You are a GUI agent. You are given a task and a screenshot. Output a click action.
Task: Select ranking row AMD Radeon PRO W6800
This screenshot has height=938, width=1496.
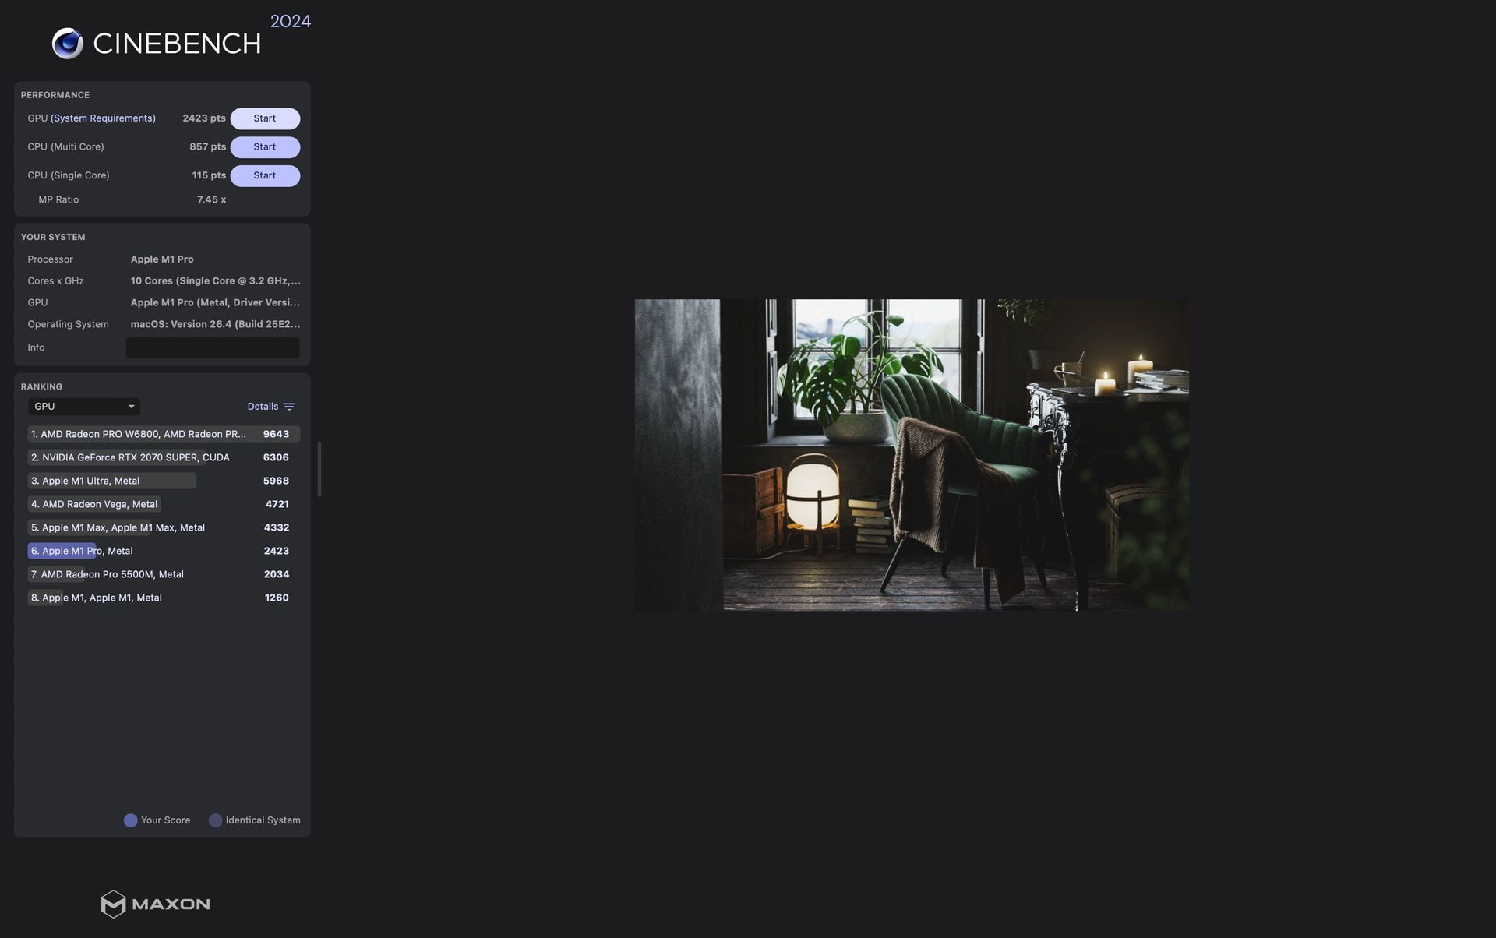point(164,434)
